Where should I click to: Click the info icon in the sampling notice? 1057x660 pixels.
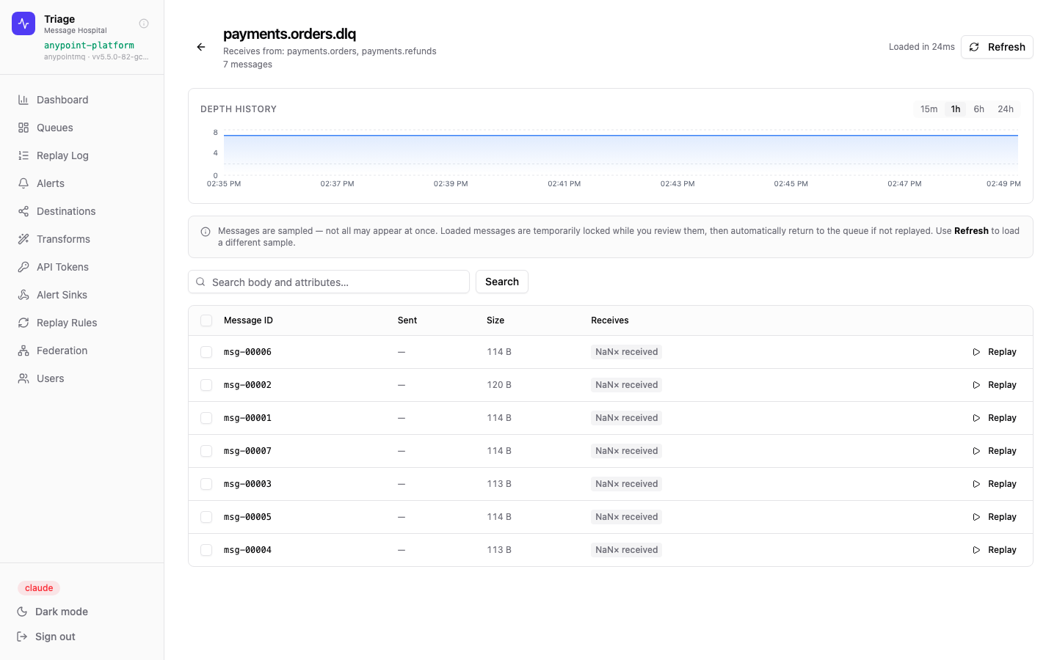pyautogui.click(x=206, y=232)
